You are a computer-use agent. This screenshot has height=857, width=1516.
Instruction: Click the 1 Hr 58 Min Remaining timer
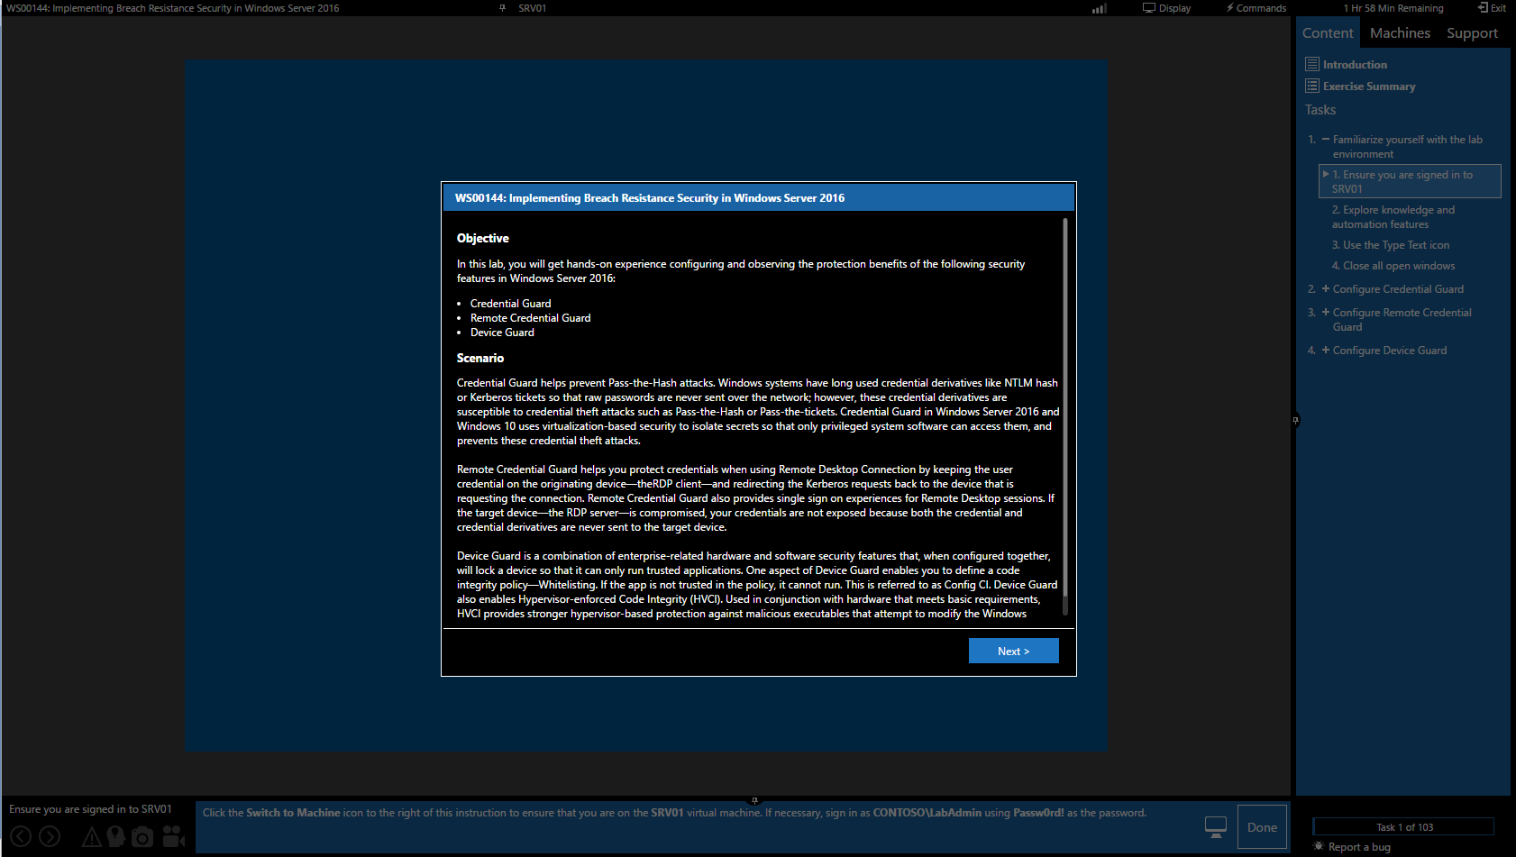tap(1393, 8)
